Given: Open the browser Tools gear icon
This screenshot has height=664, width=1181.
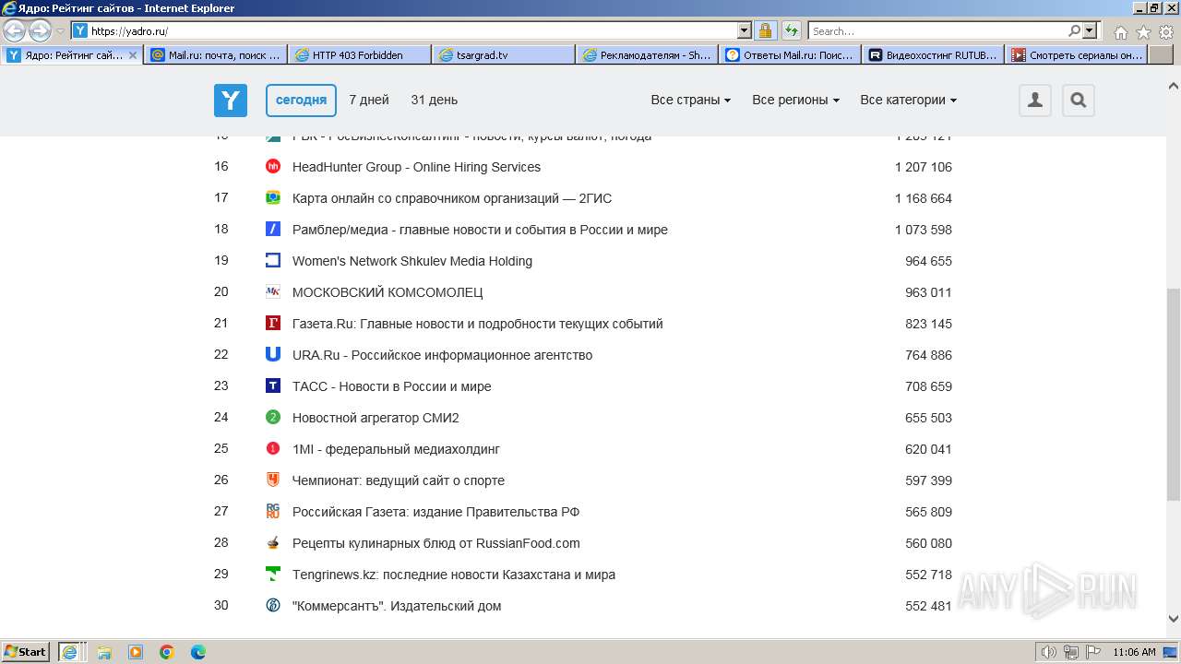Looking at the screenshot, I should click(x=1167, y=31).
